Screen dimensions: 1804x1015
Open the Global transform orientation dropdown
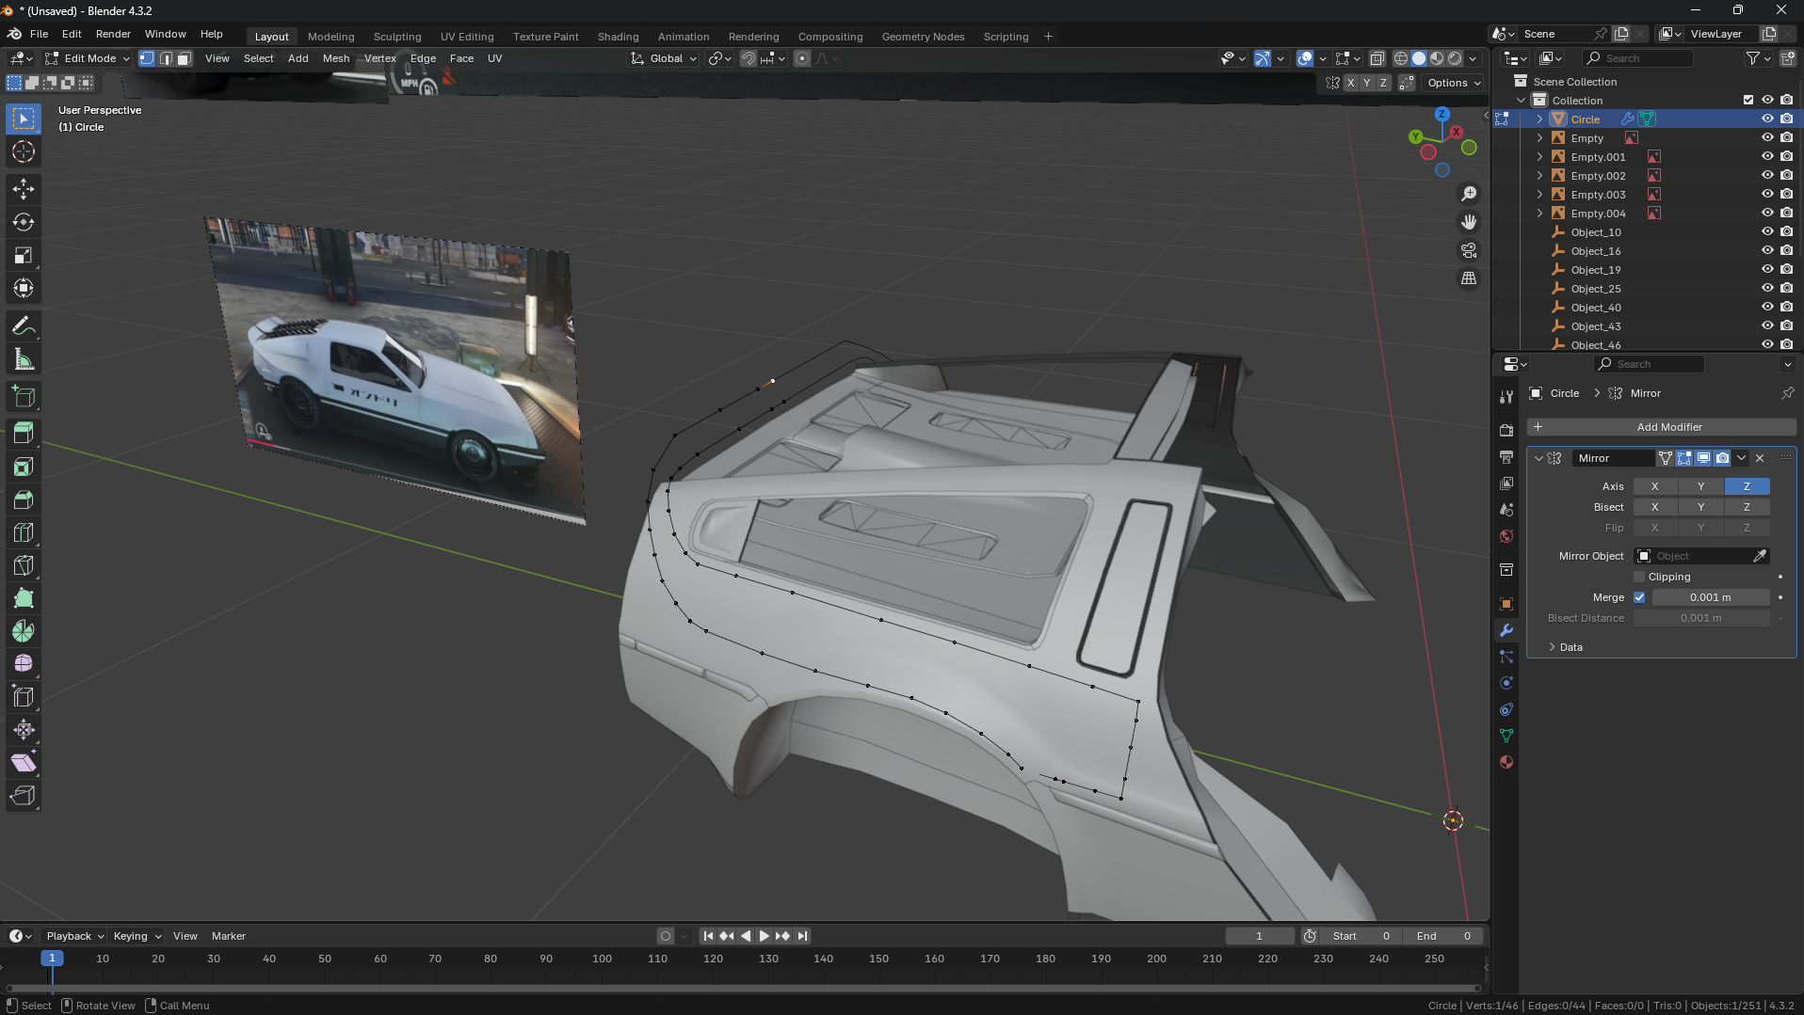click(x=665, y=58)
